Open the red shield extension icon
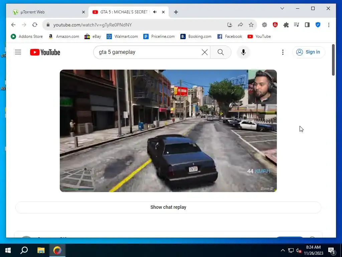The width and height of the screenshot is (342, 257). pos(275,25)
